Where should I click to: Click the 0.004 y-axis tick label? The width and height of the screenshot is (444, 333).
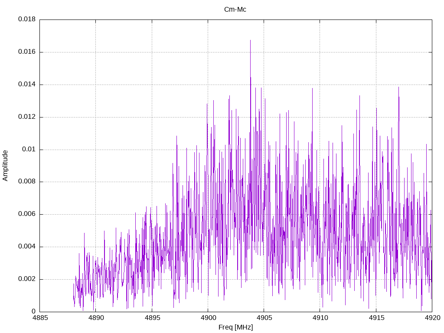(27, 247)
